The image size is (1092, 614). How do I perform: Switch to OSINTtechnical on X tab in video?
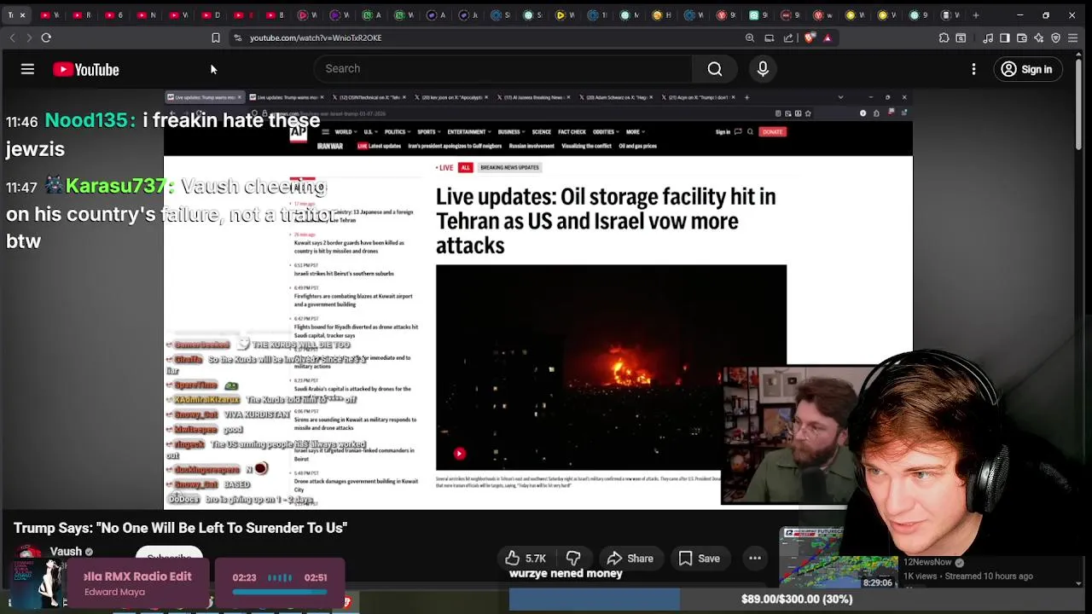369,97
